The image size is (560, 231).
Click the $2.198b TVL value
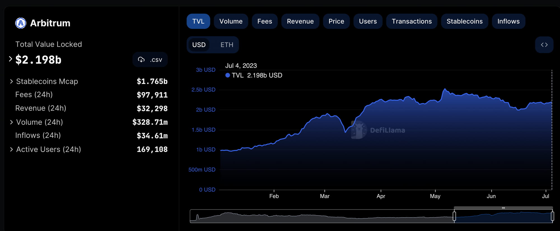(x=38, y=60)
